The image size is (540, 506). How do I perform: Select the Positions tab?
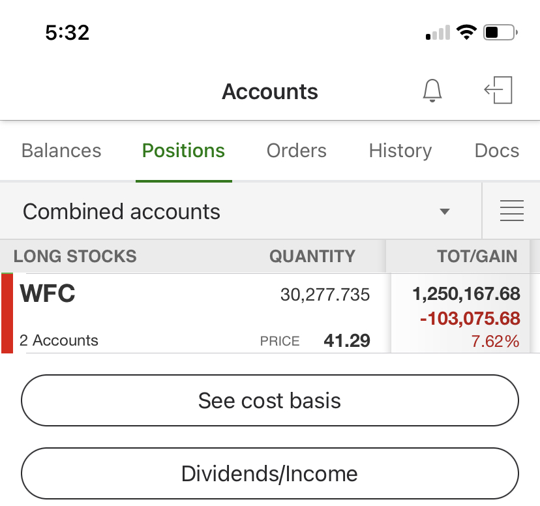point(183,151)
